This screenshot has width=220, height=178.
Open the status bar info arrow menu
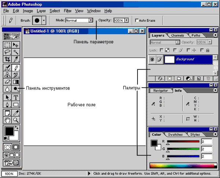[89, 174]
